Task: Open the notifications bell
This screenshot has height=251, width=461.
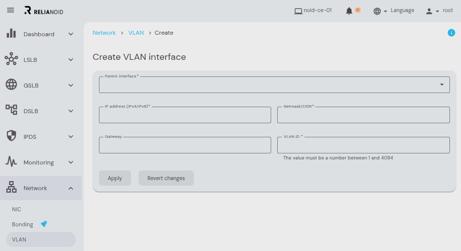Action: click(x=349, y=11)
